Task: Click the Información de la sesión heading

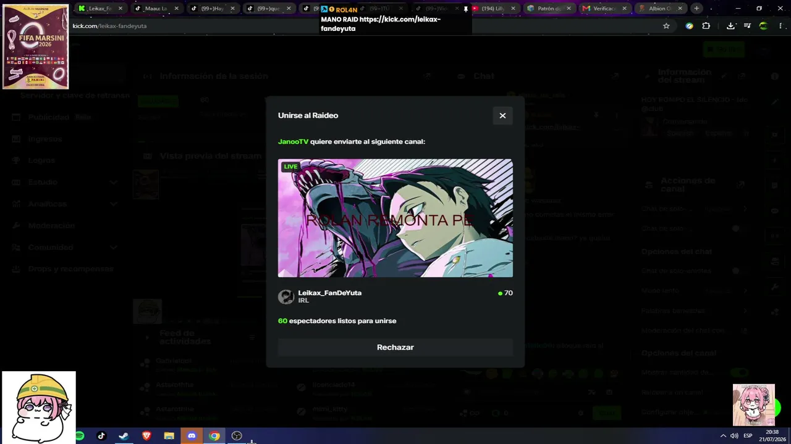Action: [214, 76]
